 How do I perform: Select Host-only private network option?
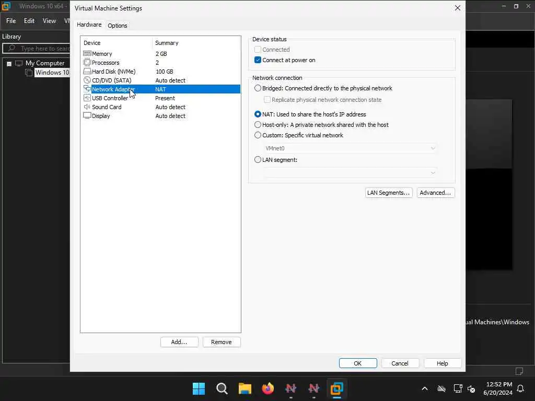click(x=258, y=125)
